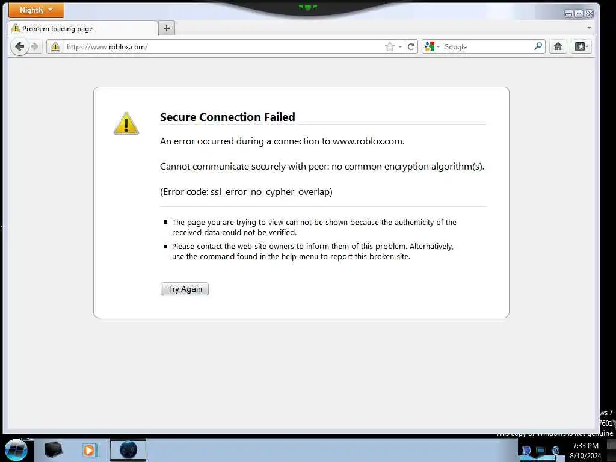
Task: Open the List all tabs dropdown arrow
Action: click(x=589, y=28)
